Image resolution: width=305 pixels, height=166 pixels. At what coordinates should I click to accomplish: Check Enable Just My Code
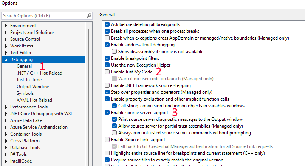coord(107,72)
